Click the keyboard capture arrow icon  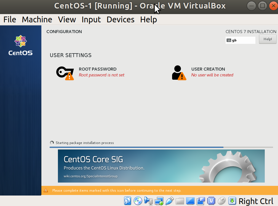tap(232, 201)
